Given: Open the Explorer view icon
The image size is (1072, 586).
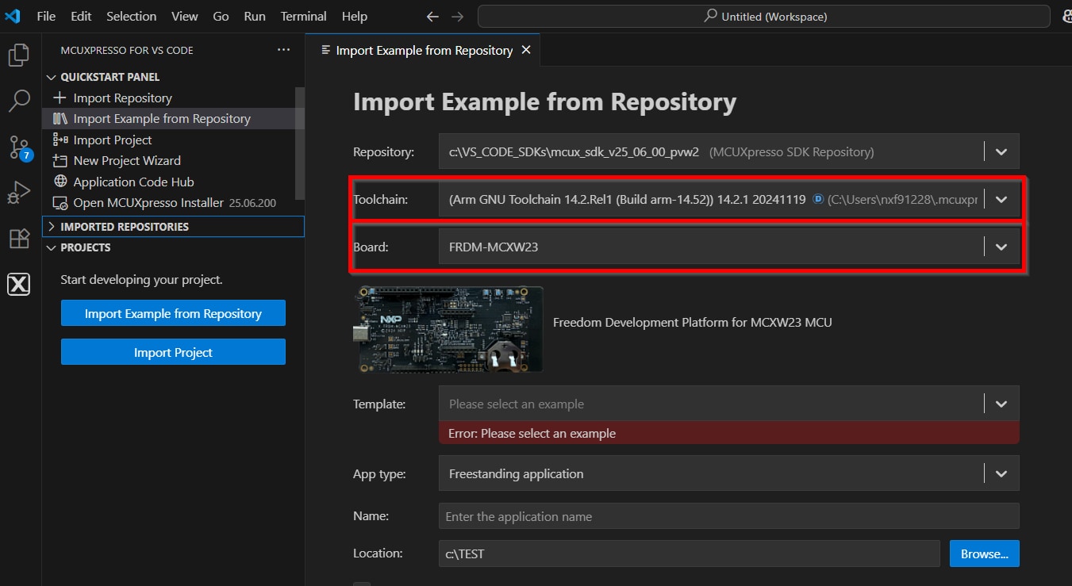Looking at the screenshot, I should click(x=18, y=55).
